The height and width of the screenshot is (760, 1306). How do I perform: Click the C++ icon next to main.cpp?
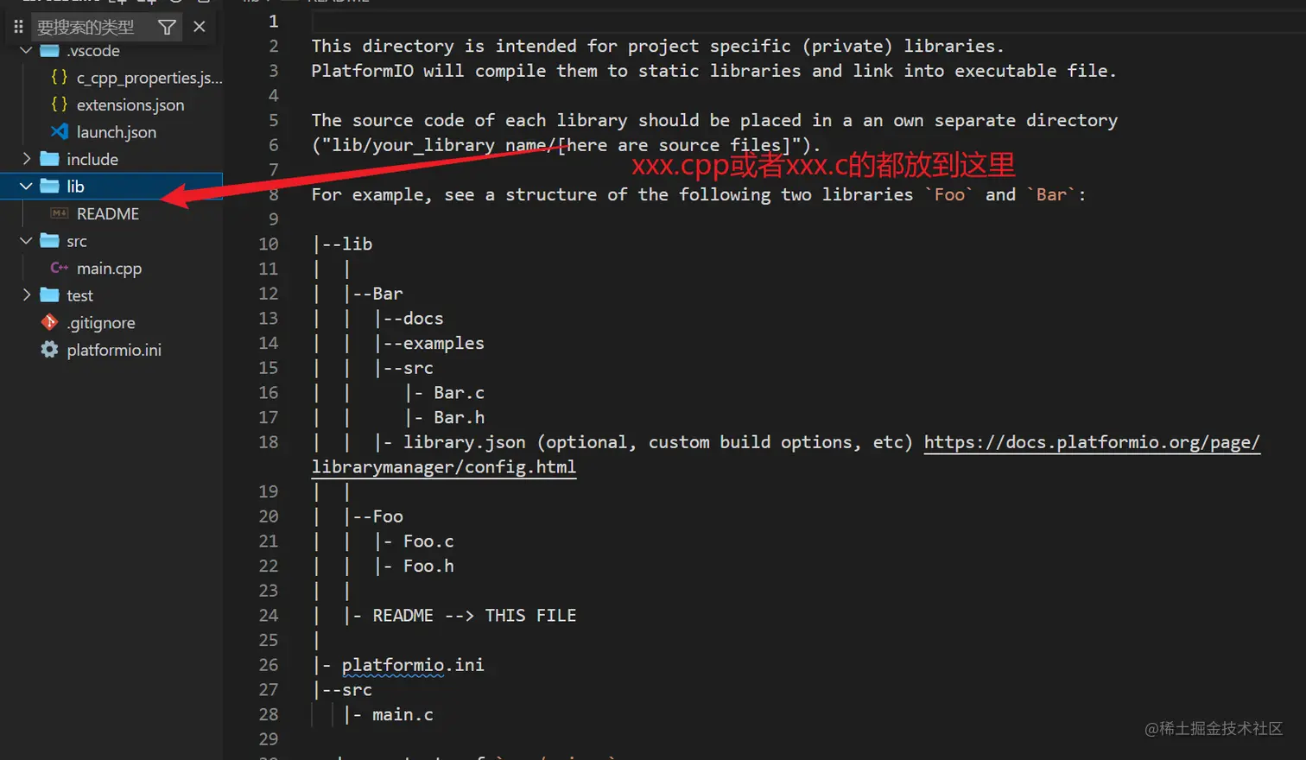click(59, 268)
